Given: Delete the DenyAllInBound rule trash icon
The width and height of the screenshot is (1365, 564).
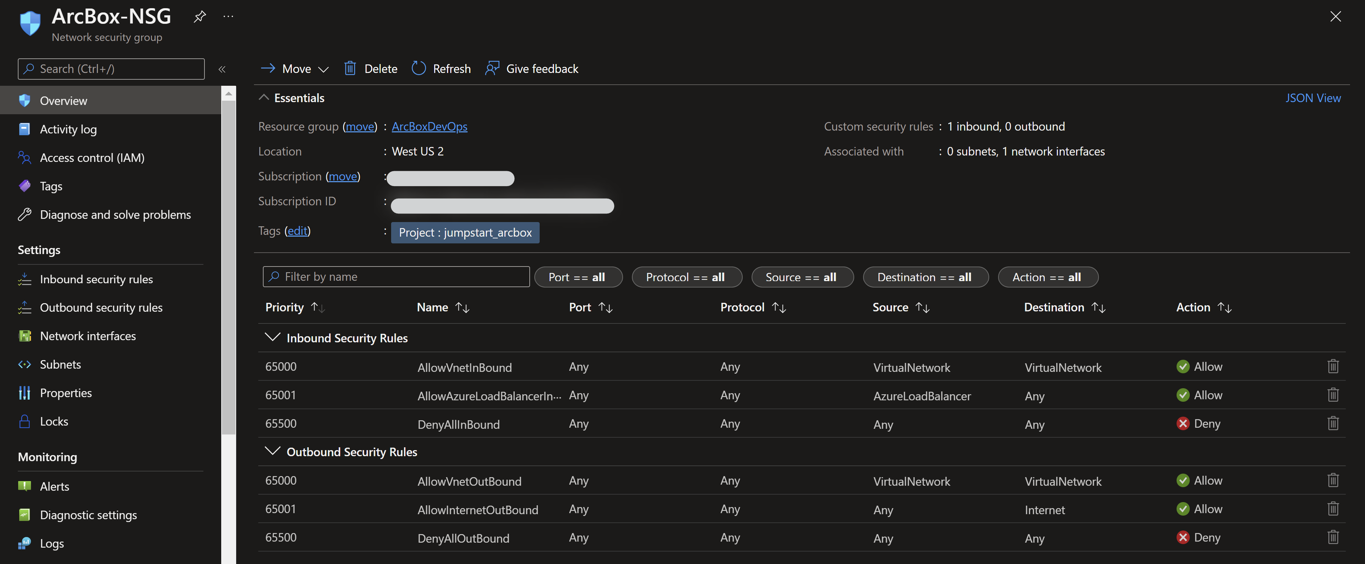Looking at the screenshot, I should click(1333, 424).
